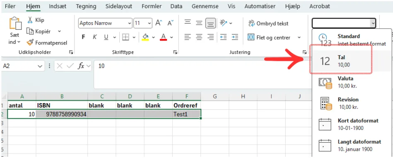Click the confirm checkmark in formula bar
This screenshot has height=158, width=393.
[x=70, y=66]
